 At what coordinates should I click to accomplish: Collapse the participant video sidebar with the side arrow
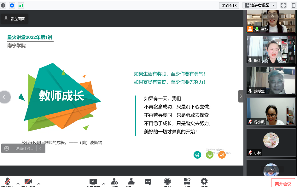click(x=241, y=96)
